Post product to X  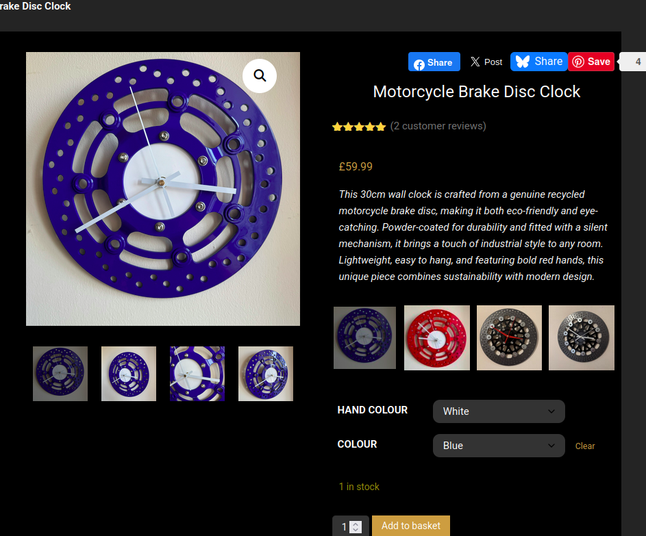[486, 62]
